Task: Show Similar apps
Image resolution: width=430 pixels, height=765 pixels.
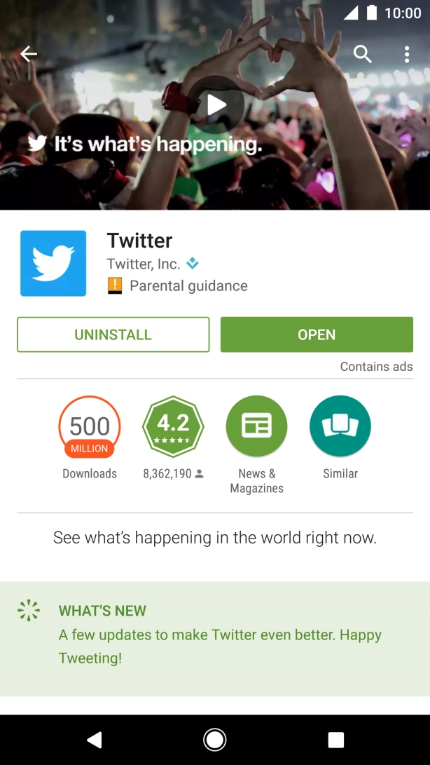Action: coord(340,426)
